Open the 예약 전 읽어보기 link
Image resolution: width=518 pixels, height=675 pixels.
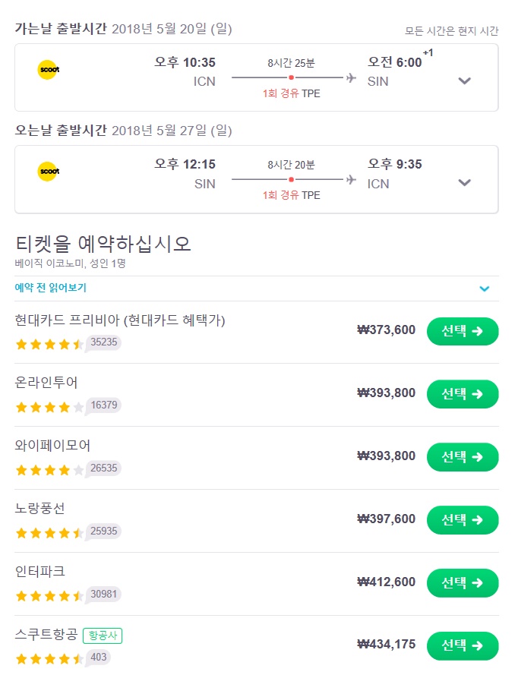[x=50, y=288]
